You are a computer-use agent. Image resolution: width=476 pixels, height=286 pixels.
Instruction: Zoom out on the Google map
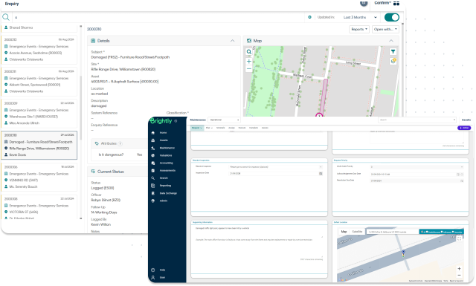click(x=459, y=276)
